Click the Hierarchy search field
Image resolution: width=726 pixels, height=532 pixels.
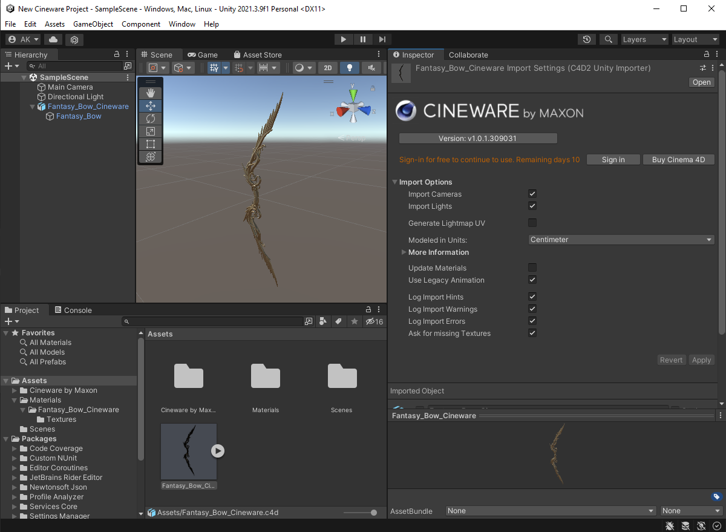(x=74, y=66)
